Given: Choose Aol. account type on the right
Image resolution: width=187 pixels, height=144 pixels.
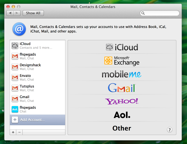Looking at the screenshot, I should 122,115.
